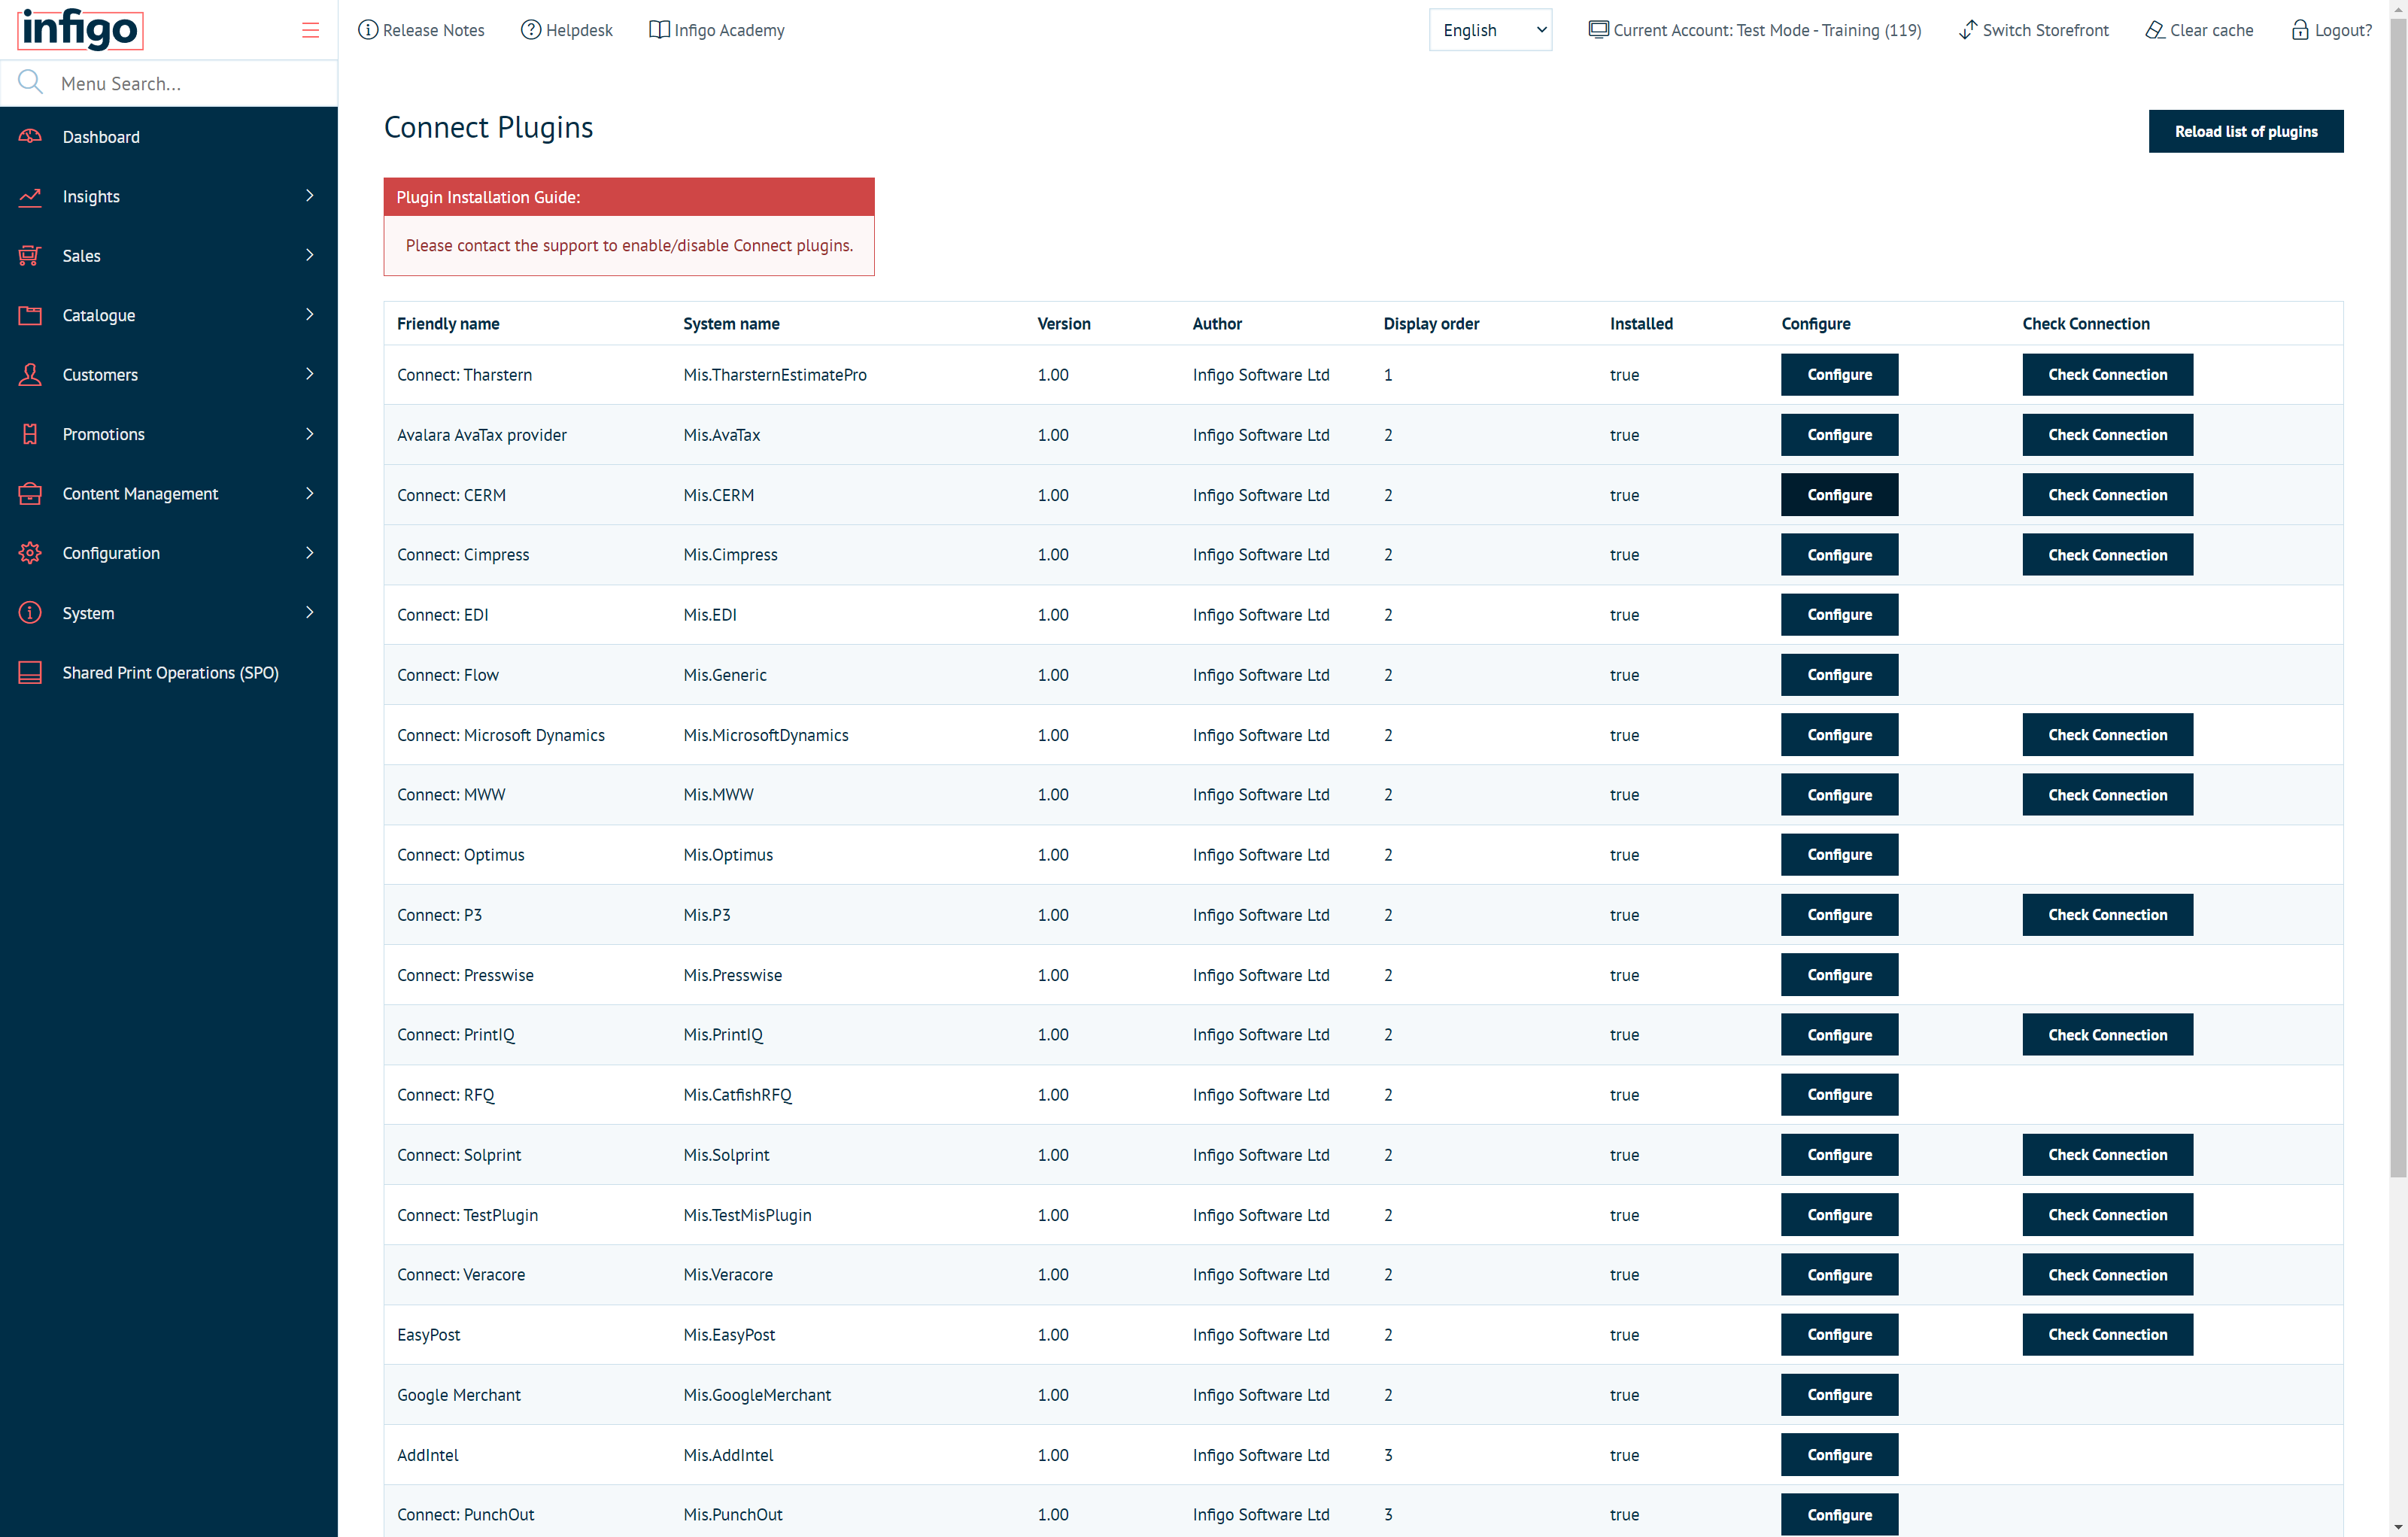Click the Content Management icon
Viewport: 2408px width, 1537px height.
(30, 493)
